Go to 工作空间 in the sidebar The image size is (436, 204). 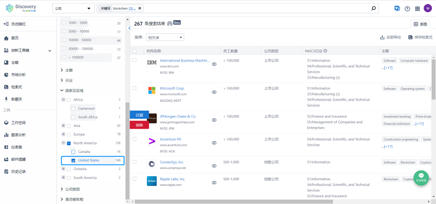tap(18, 123)
